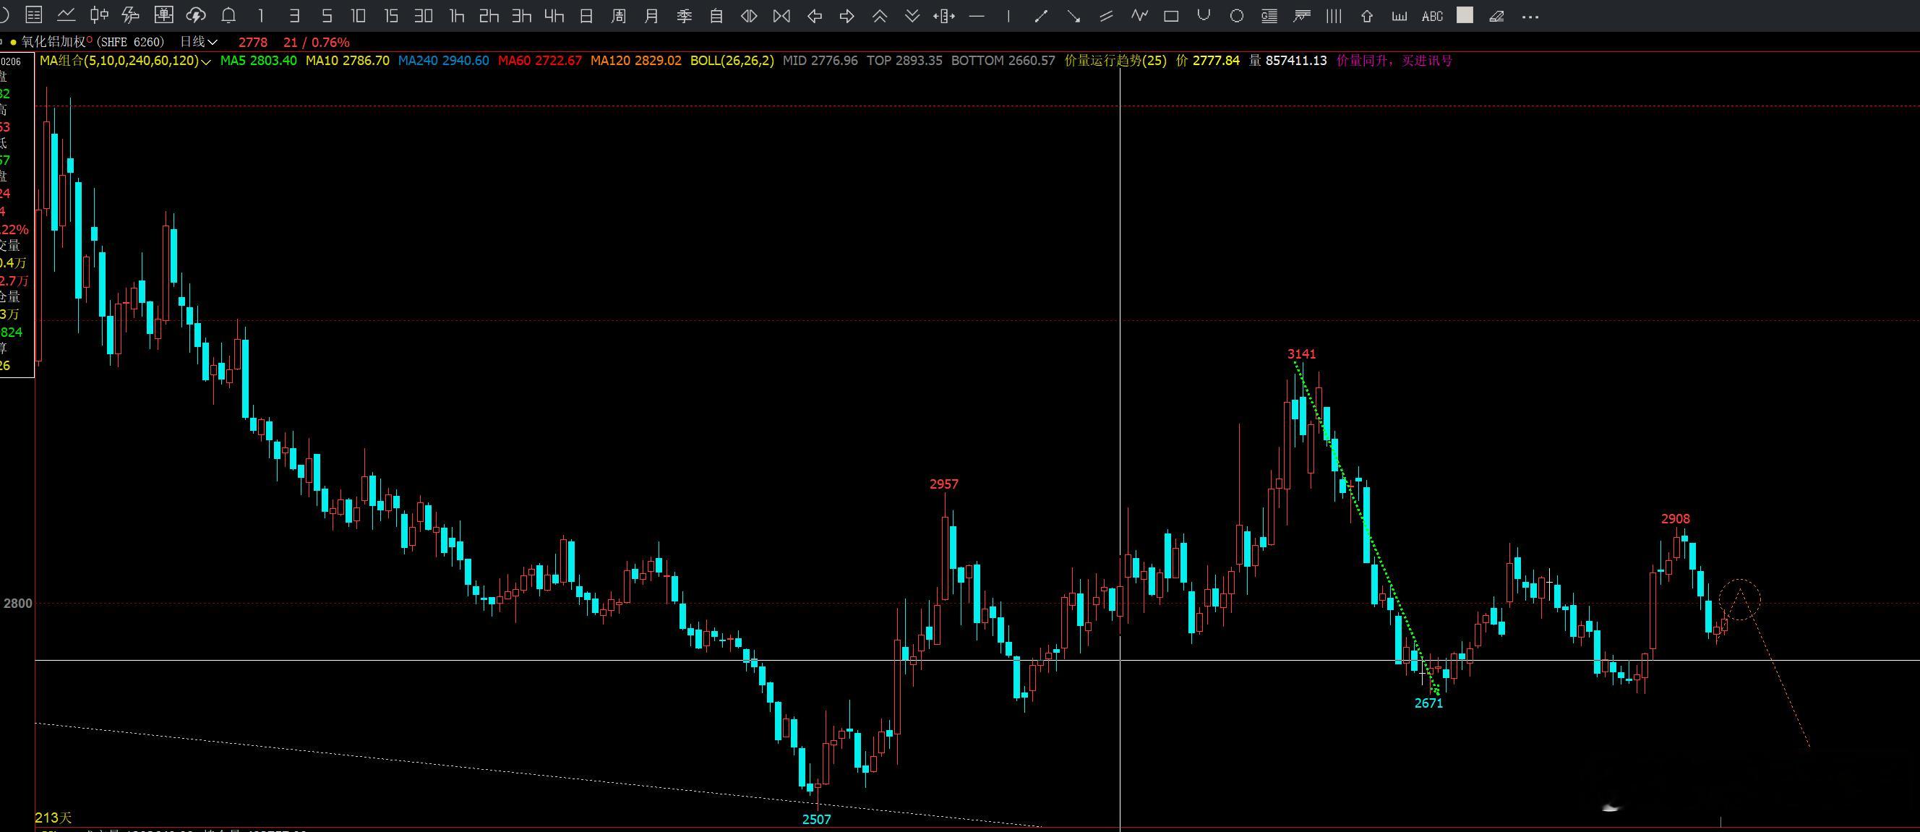Click the 213天 day count label
The height and width of the screenshot is (832, 1920).
[53, 818]
